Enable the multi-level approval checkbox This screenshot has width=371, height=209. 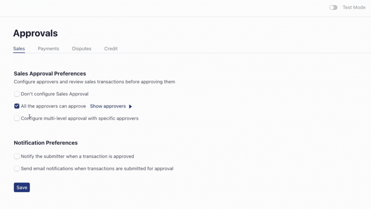[x=17, y=118]
